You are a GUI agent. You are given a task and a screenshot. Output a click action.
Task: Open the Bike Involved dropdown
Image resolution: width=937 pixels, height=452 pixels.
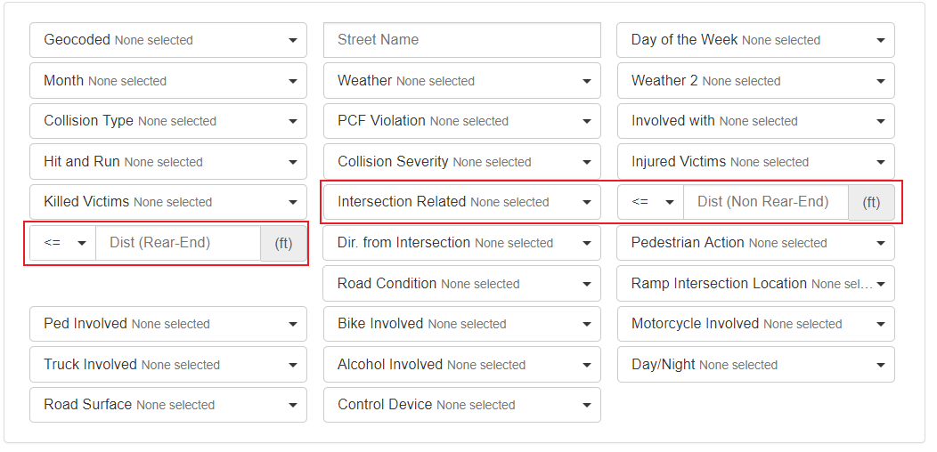tap(461, 324)
